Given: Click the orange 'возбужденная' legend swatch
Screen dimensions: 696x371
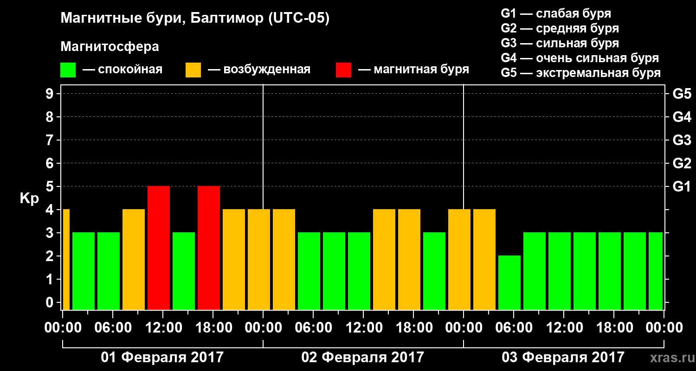Looking at the screenshot, I should [x=193, y=70].
